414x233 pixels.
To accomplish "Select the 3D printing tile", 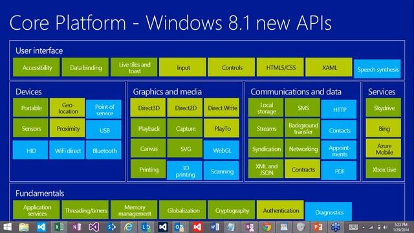I will click(185, 171).
